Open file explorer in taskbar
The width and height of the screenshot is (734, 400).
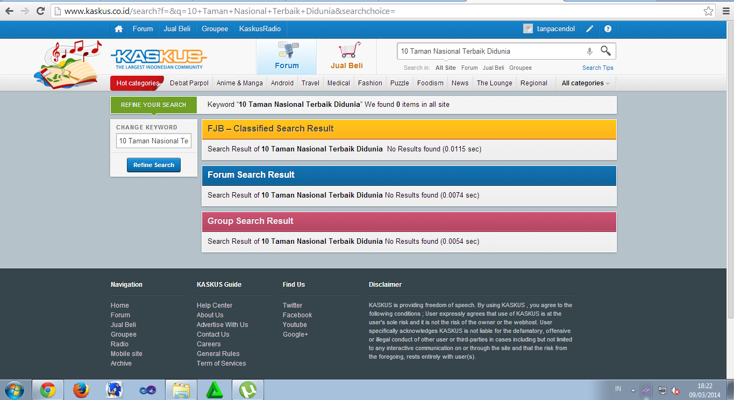coord(181,390)
